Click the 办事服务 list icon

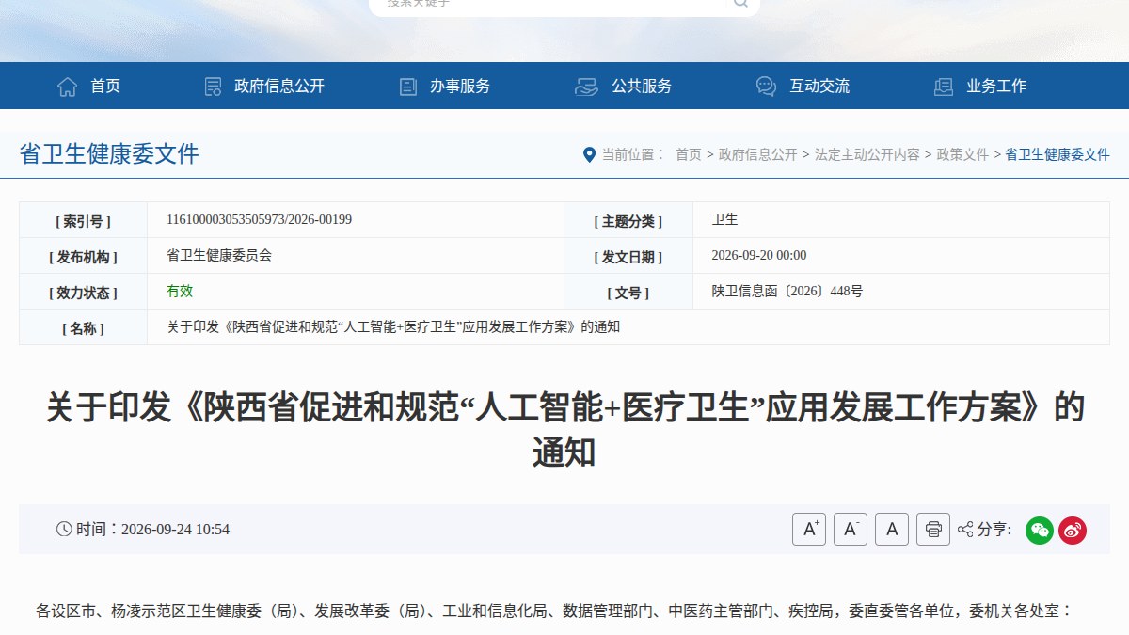point(408,87)
